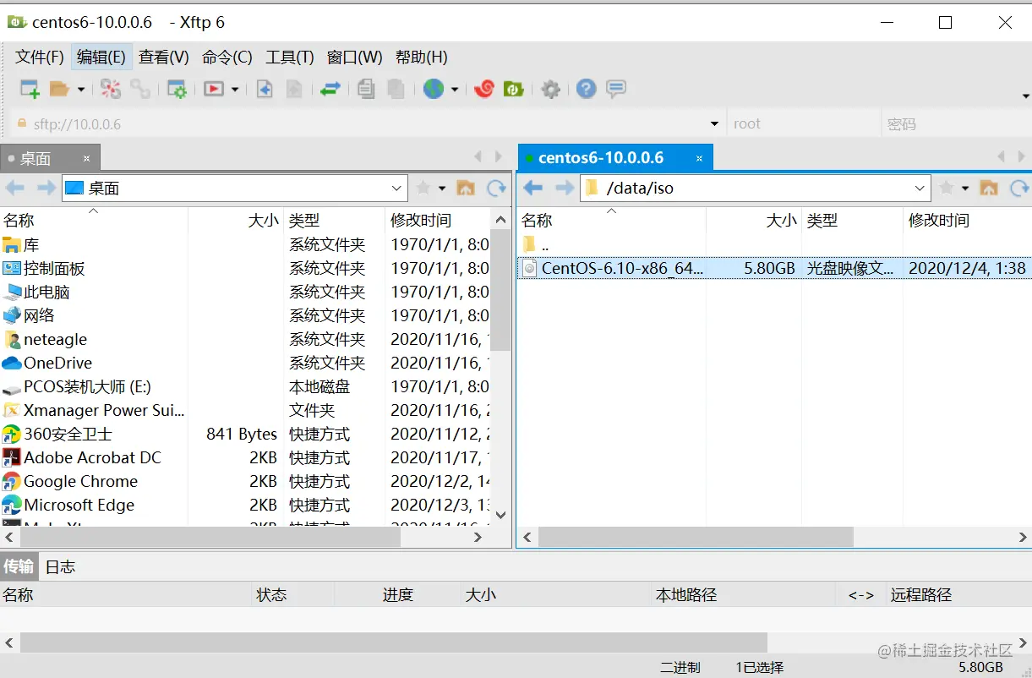Open the 命令(C) menu
Image resolution: width=1032 pixels, height=678 pixels.
click(x=227, y=57)
